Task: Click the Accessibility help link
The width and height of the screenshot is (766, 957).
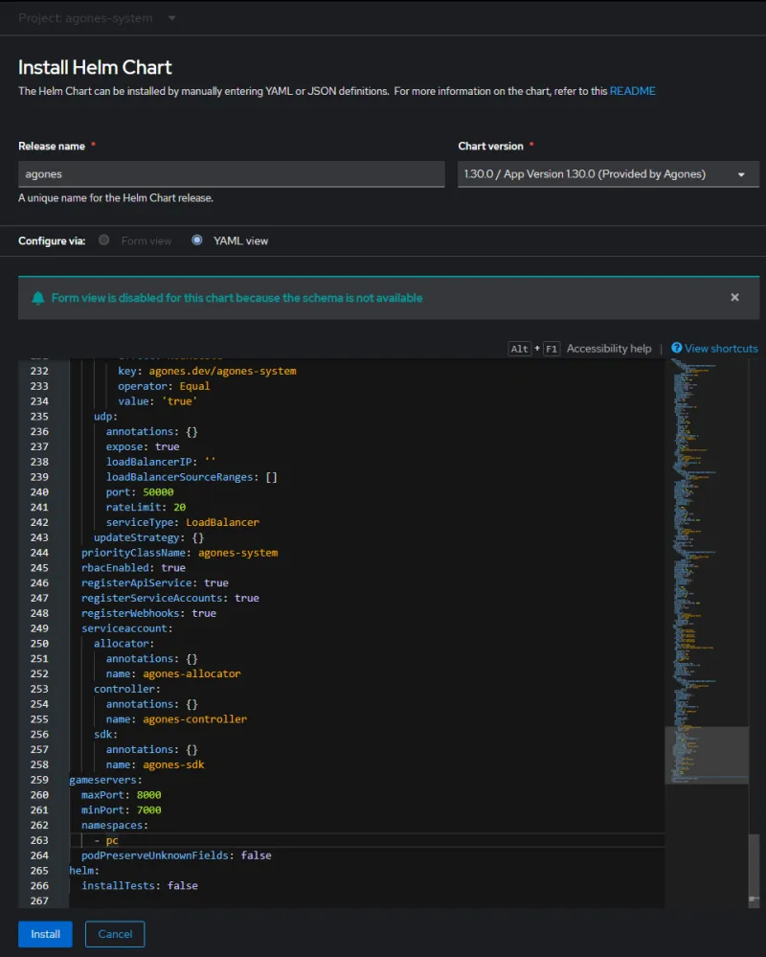Action: click(610, 349)
